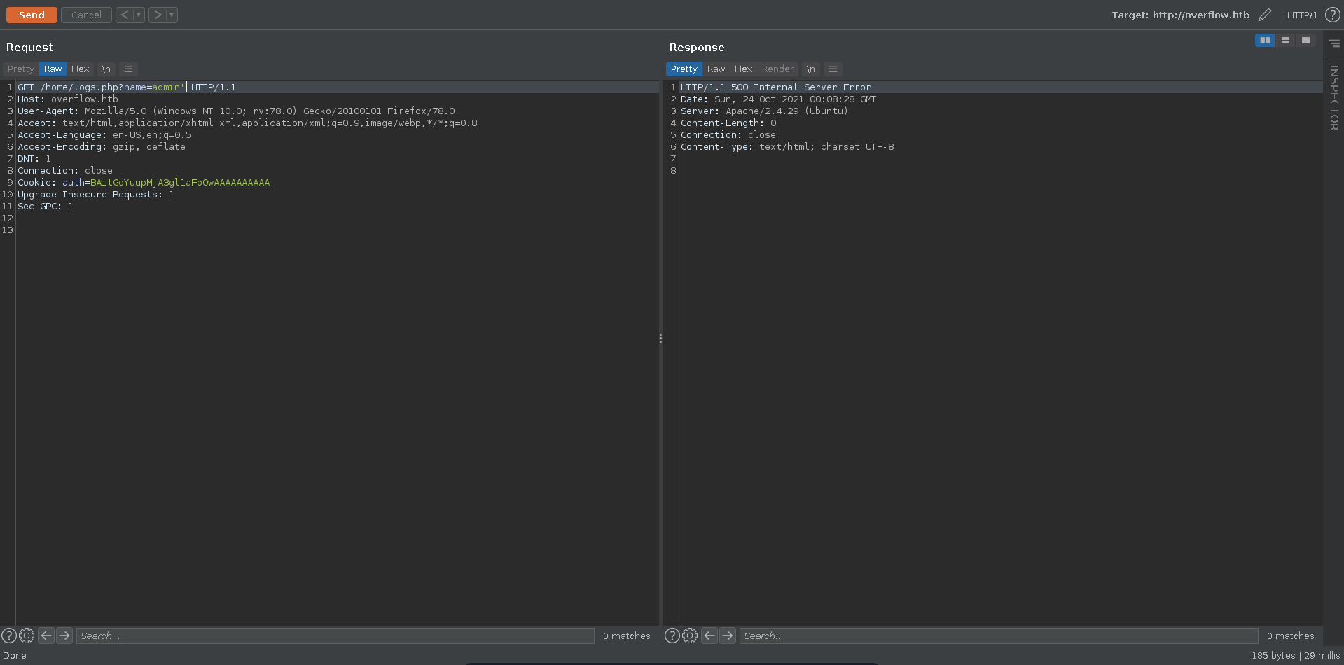Expand the forward history dropdown arrow
Image resolution: width=1344 pixels, height=665 pixels.
click(x=172, y=15)
